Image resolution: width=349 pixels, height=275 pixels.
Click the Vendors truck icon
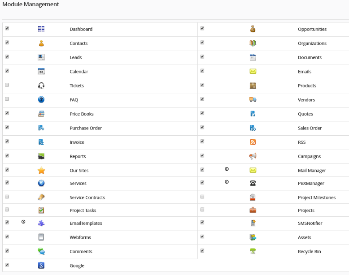[253, 100]
